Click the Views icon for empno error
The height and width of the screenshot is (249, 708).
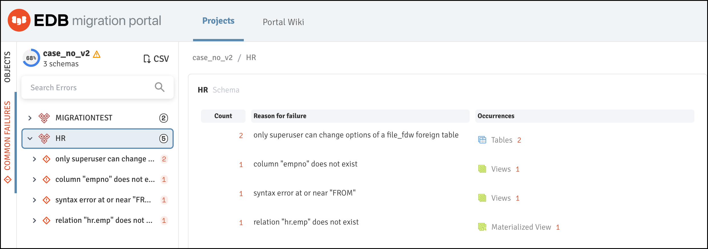pyautogui.click(x=482, y=169)
